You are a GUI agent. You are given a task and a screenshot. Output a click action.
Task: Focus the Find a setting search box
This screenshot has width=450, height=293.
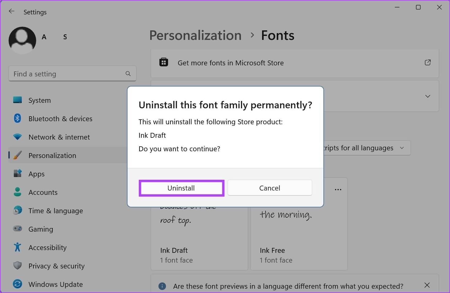point(72,74)
